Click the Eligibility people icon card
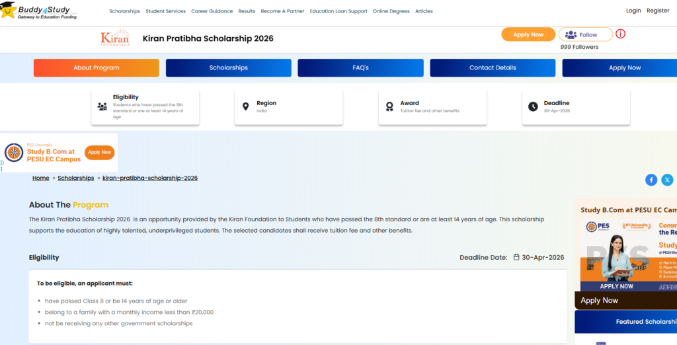 (x=145, y=107)
